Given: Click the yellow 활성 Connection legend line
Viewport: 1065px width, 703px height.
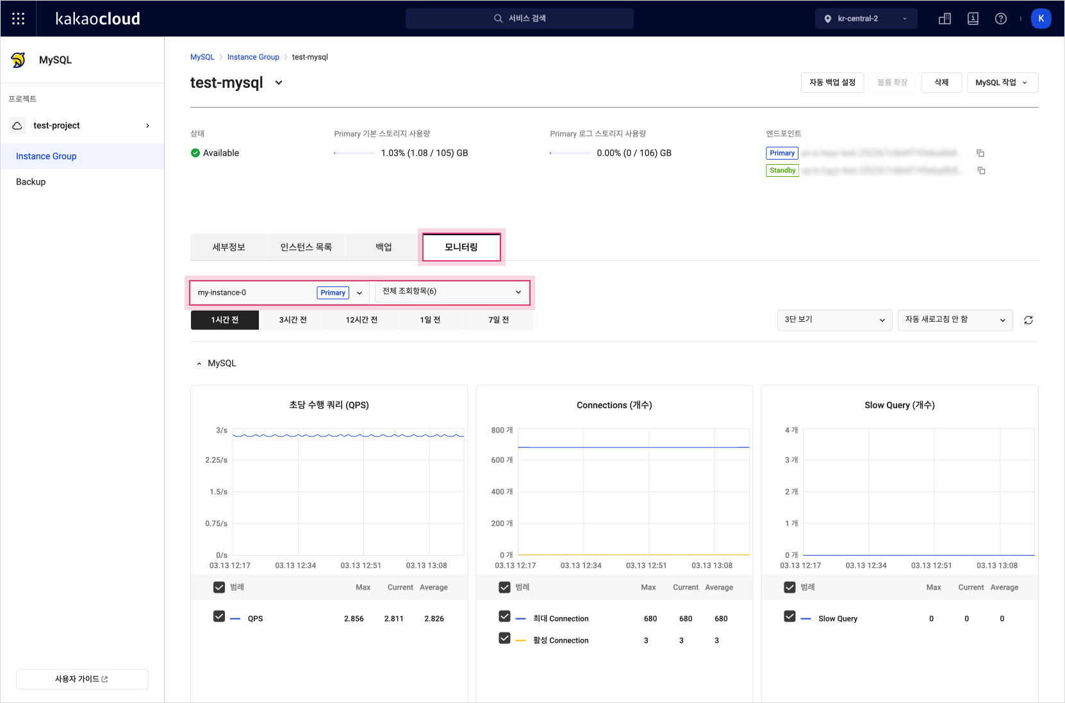Looking at the screenshot, I should [x=520, y=641].
